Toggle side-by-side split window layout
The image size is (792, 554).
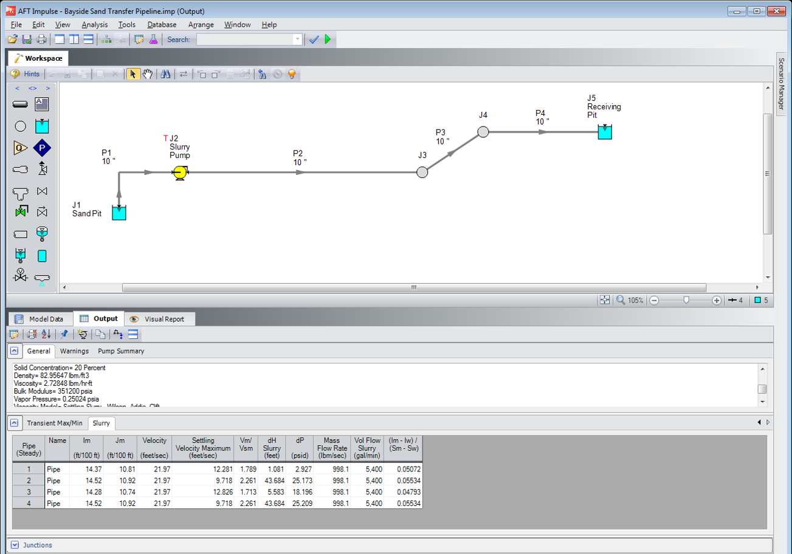(x=74, y=39)
